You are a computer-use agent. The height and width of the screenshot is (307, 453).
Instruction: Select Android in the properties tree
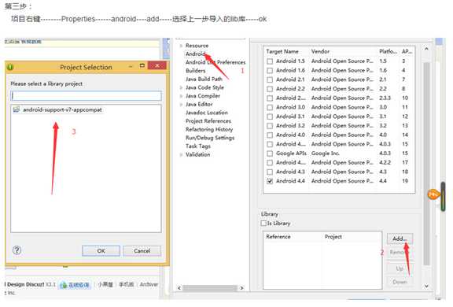pos(195,54)
